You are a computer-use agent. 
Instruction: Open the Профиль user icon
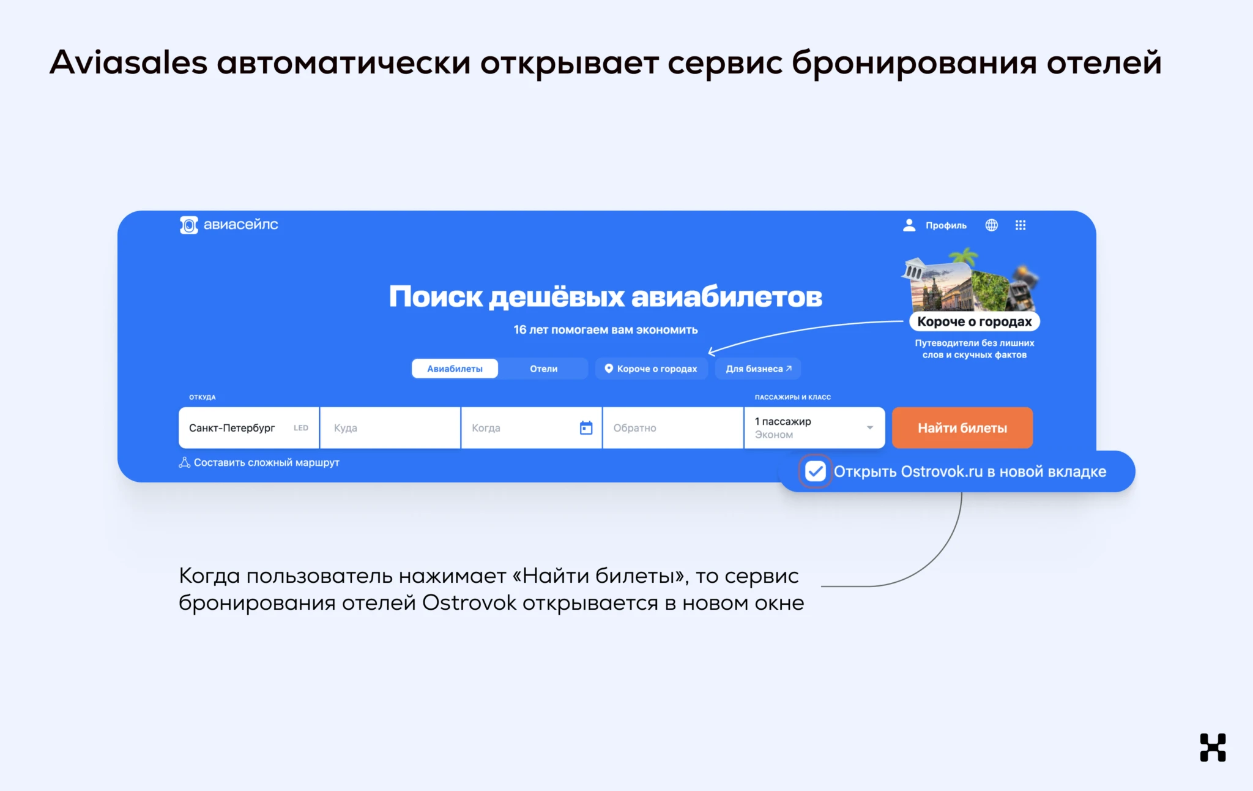coord(909,225)
